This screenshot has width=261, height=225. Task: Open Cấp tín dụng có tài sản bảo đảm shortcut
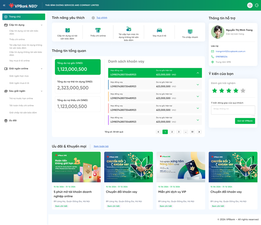(67, 30)
